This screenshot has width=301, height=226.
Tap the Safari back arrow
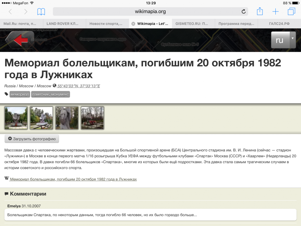(10, 12)
